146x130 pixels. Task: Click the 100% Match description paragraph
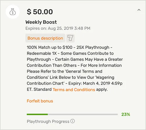point(75,68)
